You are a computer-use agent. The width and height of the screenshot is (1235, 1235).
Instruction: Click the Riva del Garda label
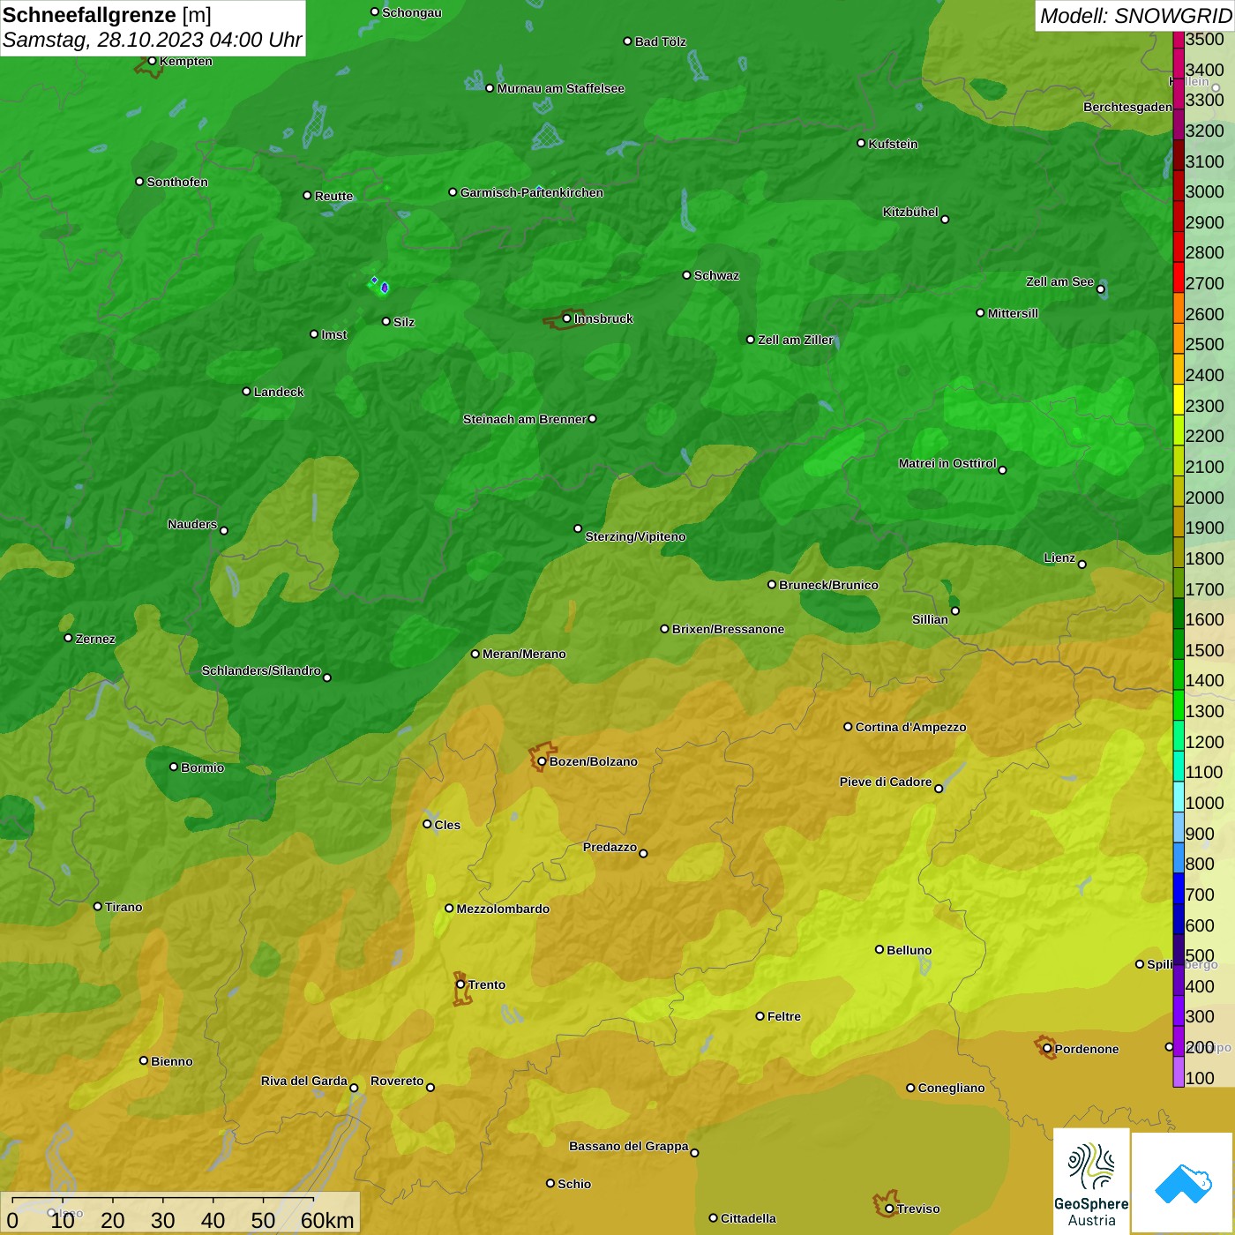(304, 1081)
